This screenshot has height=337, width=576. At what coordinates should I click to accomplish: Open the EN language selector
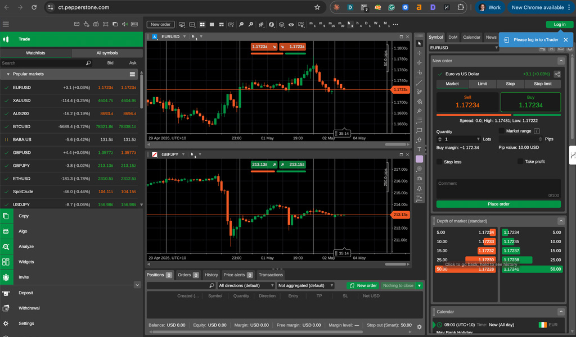coord(134,24)
